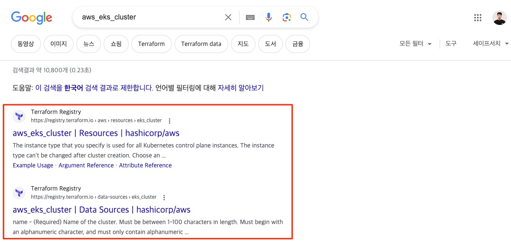This screenshot has height=242, width=511.
Task: Go to Example Usage sitelink
Action: [x=33, y=165]
